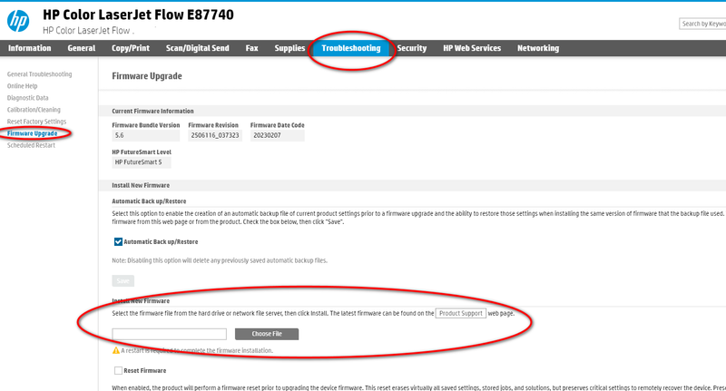Click the HP FutureSmart 5 value

(142, 162)
